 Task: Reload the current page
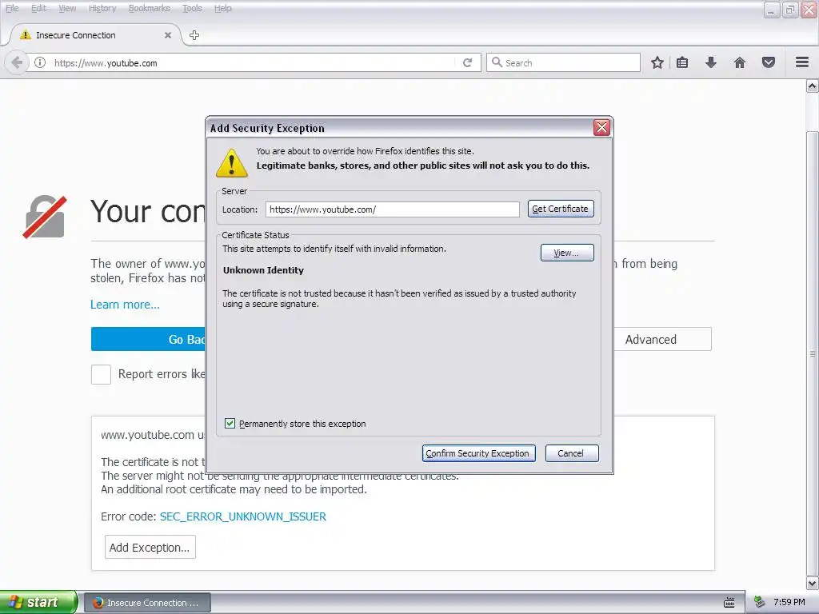467,62
